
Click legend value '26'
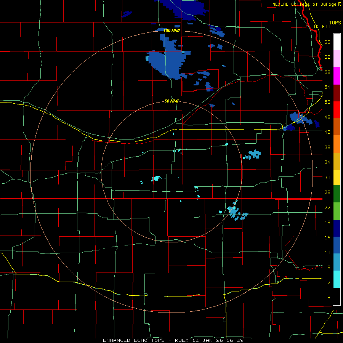327,192
